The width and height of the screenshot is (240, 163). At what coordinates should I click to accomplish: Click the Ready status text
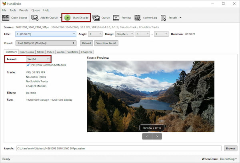point(6,159)
